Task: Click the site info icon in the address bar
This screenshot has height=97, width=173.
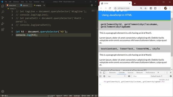Action: click(x=115, y=8)
